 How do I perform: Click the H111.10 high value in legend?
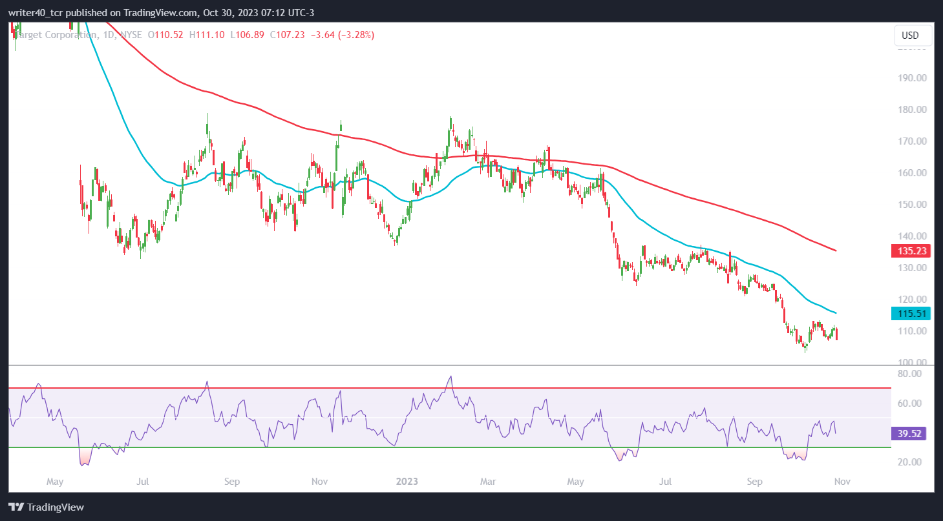(x=207, y=35)
